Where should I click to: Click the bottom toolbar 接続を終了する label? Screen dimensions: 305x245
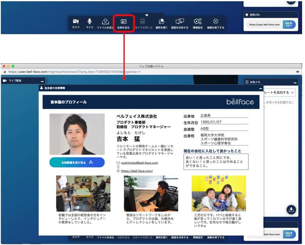coord(216,237)
